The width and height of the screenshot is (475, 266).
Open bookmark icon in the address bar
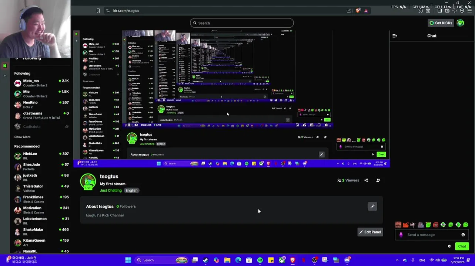(98, 11)
